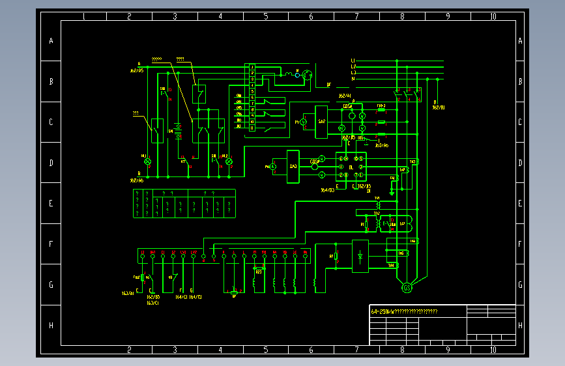This screenshot has height=366, width=565.
Task: Click column 5 in the top border
Action: point(266,16)
